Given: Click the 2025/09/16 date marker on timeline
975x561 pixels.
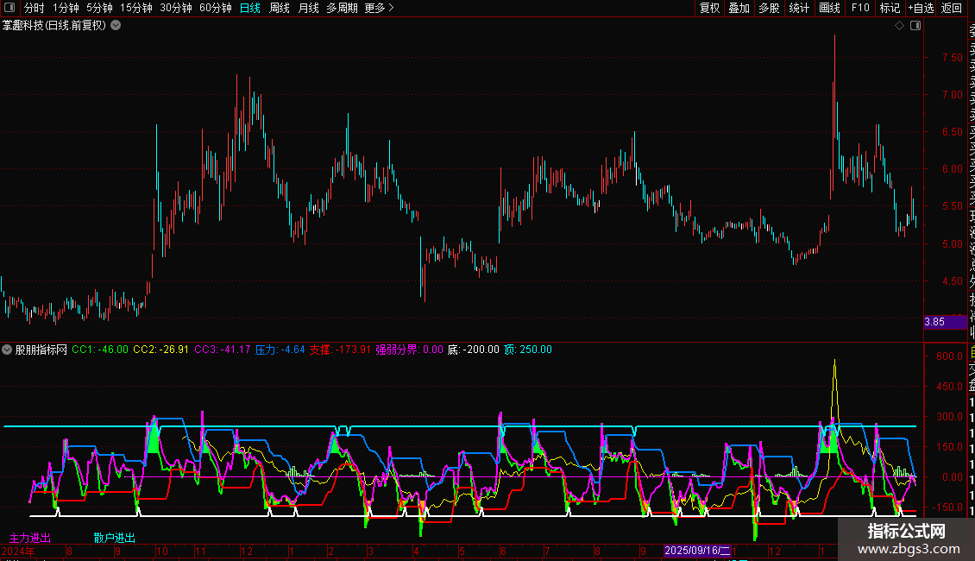Looking at the screenshot, I should pos(697,551).
